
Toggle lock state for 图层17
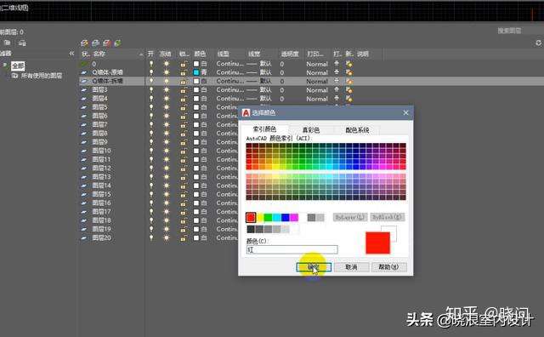click(184, 212)
